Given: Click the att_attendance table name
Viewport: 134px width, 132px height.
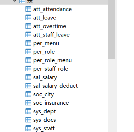Looking at the screenshot, I should point(52,9).
